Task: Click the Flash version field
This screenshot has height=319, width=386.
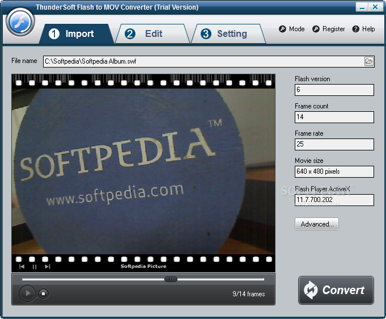Action: pos(334,90)
